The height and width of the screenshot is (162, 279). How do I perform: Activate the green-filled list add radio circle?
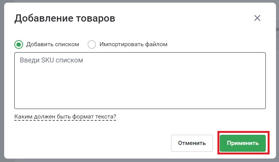pyautogui.click(x=18, y=44)
